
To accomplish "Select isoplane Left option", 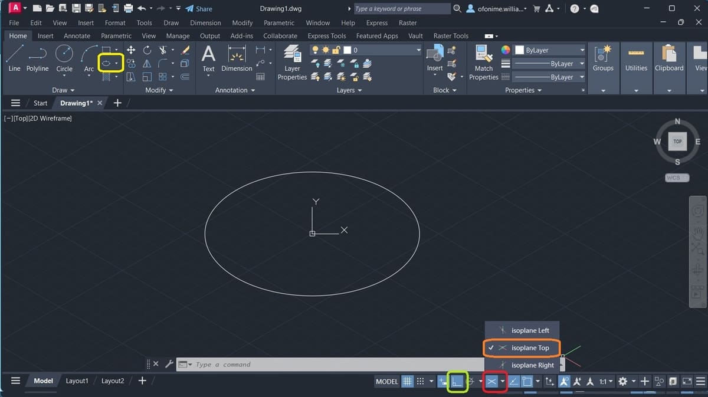I will point(522,330).
